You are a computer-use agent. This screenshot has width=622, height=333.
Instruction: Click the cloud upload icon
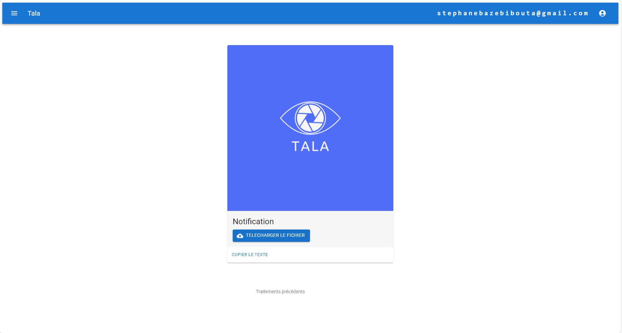tap(240, 236)
